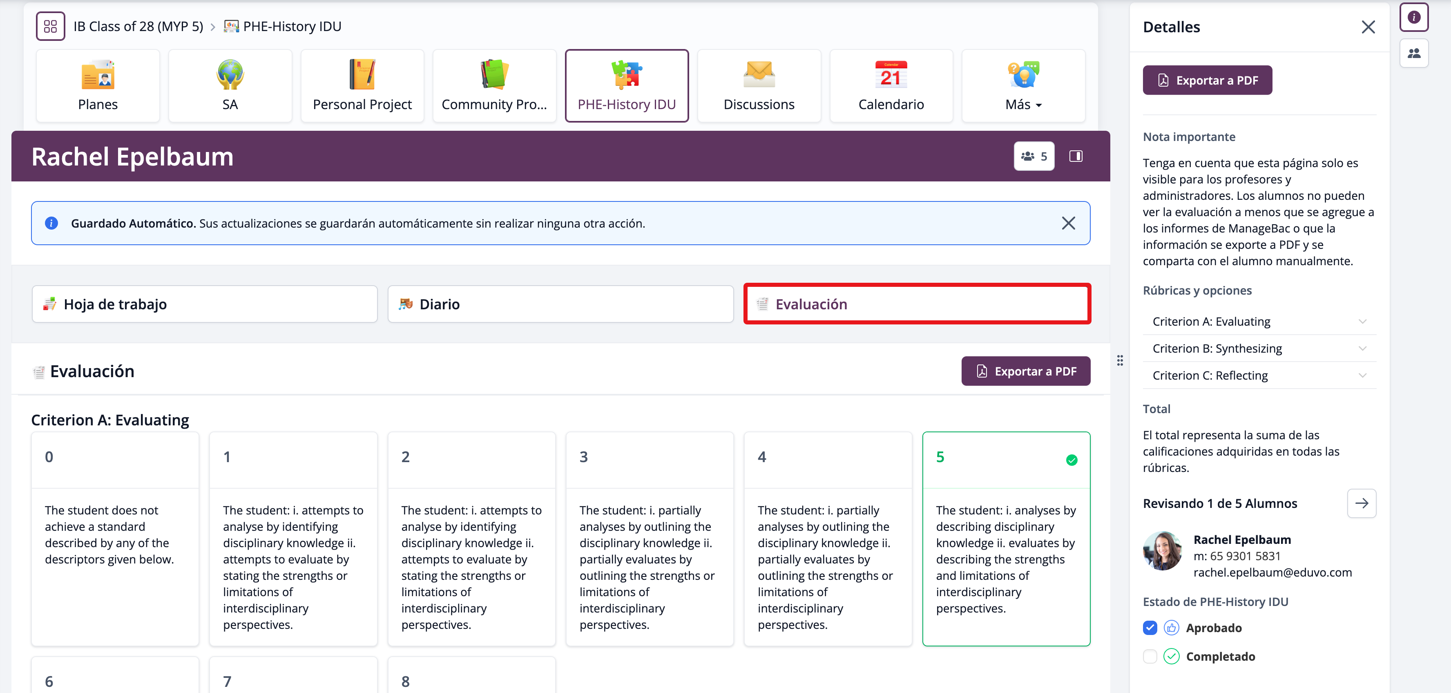Open Personal Project notebook icon
Viewport: 1451px width, 693px height.
pyautogui.click(x=362, y=75)
